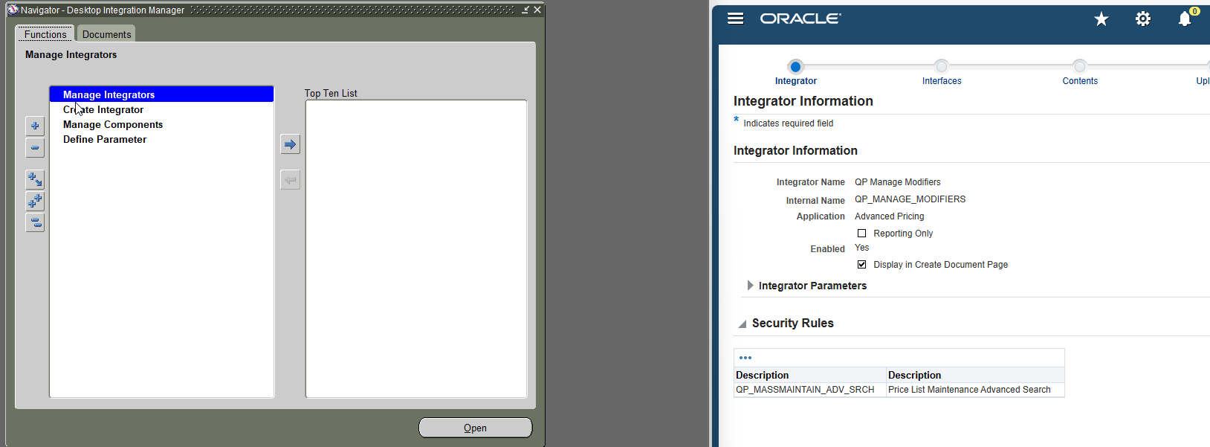Click the Open button in Navigator
Image resolution: width=1210 pixels, height=447 pixels.
pyautogui.click(x=475, y=428)
